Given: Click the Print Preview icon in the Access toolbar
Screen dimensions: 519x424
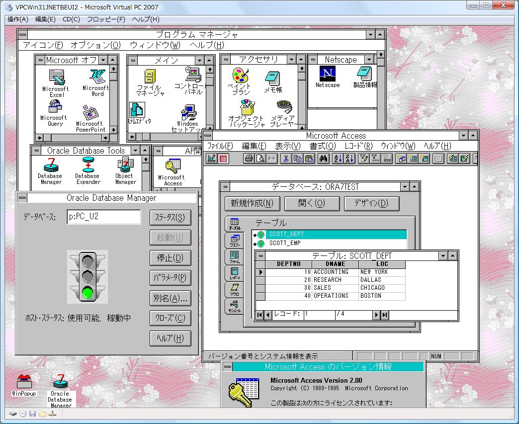Looking at the screenshot, I should pos(260,159).
